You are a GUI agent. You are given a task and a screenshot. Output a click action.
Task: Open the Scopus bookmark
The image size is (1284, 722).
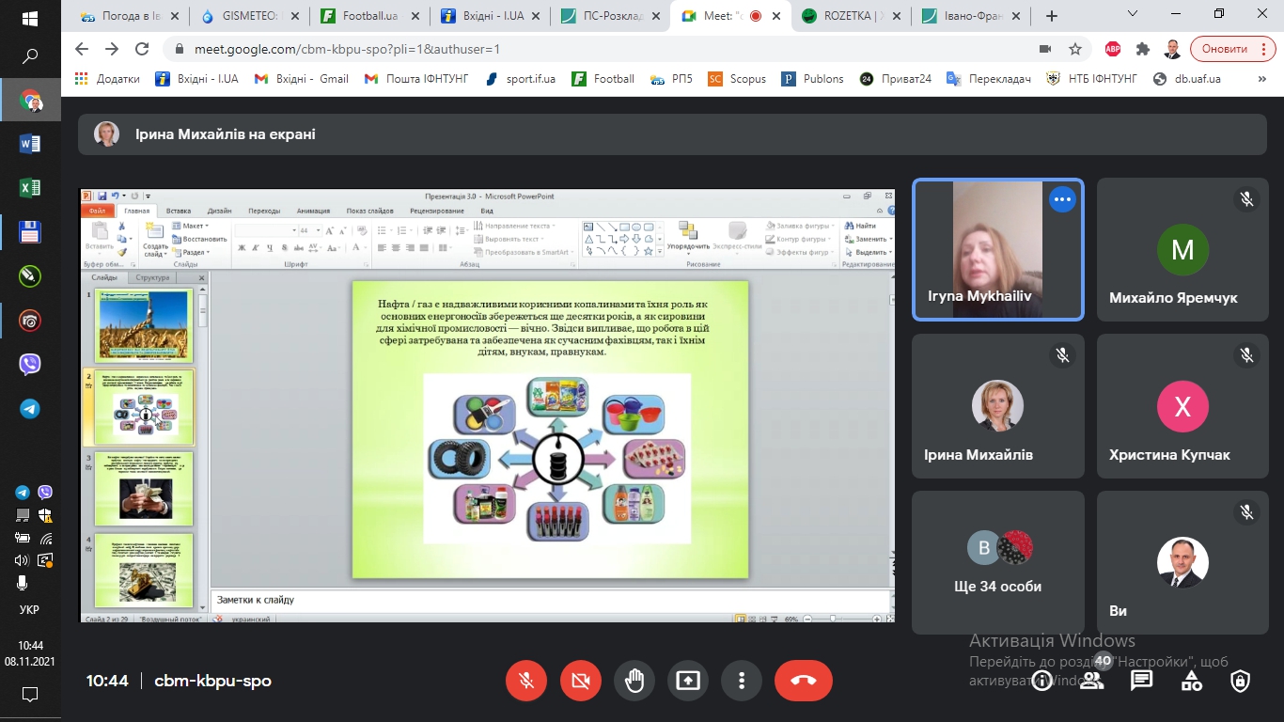click(738, 79)
